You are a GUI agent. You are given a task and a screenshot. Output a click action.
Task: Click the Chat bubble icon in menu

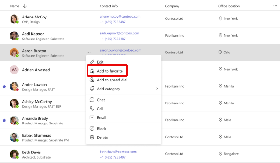coord(92,100)
